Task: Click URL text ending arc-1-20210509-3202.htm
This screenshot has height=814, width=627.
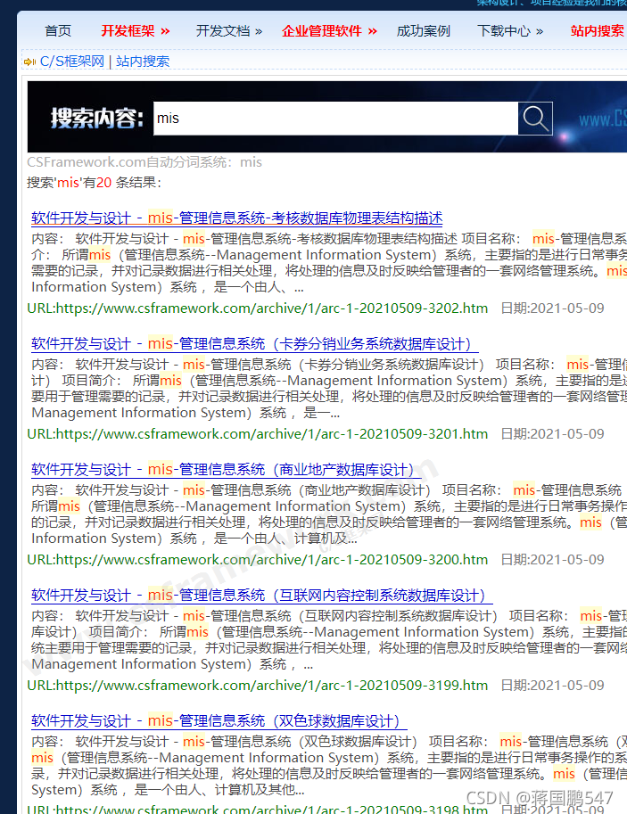Action: pyautogui.click(x=258, y=308)
